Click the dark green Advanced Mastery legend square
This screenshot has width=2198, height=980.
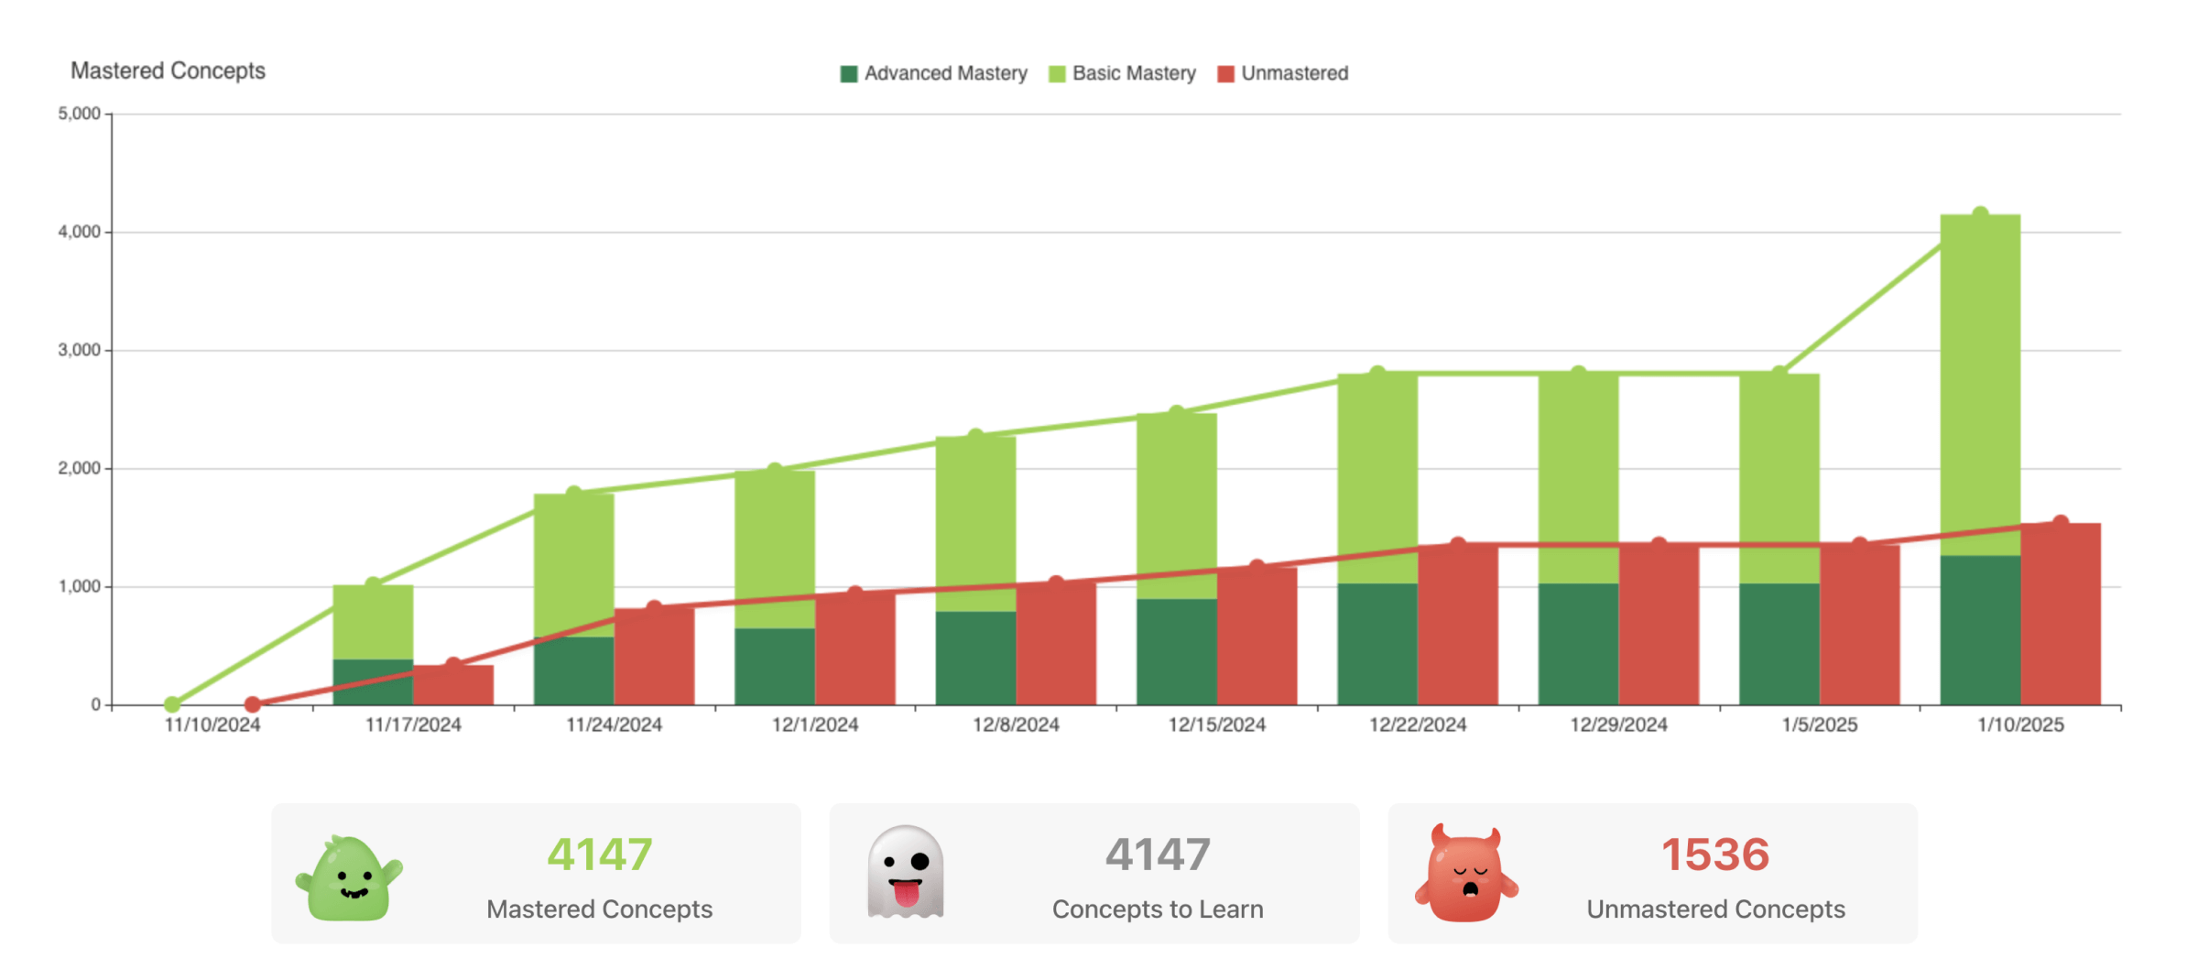(847, 72)
